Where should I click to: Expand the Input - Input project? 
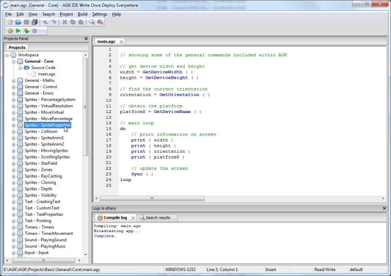[x=14, y=253]
